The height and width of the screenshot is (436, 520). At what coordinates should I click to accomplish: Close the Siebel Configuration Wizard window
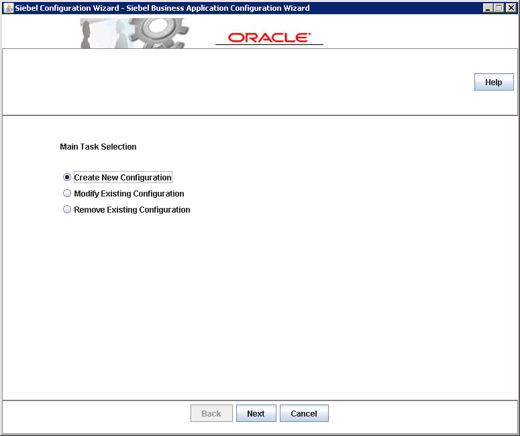[510, 8]
